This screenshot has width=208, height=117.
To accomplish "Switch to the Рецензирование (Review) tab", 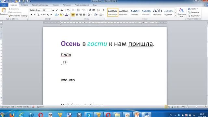I will click(82, 5).
